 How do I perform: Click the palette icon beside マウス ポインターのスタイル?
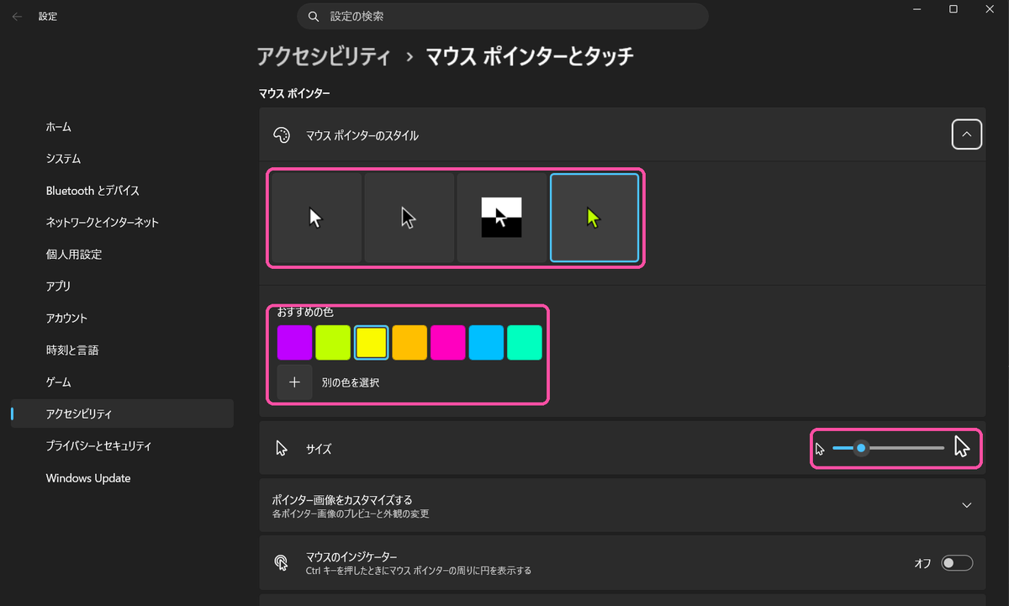pos(283,135)
